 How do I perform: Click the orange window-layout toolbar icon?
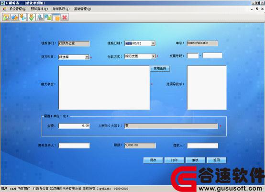click(x=56, y=17)
